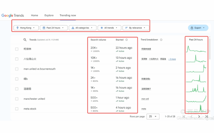Image resolution: width=214 pixels, height=133 pixels.
Task: Check the man united vs bournemouth row
Action: 17,69
